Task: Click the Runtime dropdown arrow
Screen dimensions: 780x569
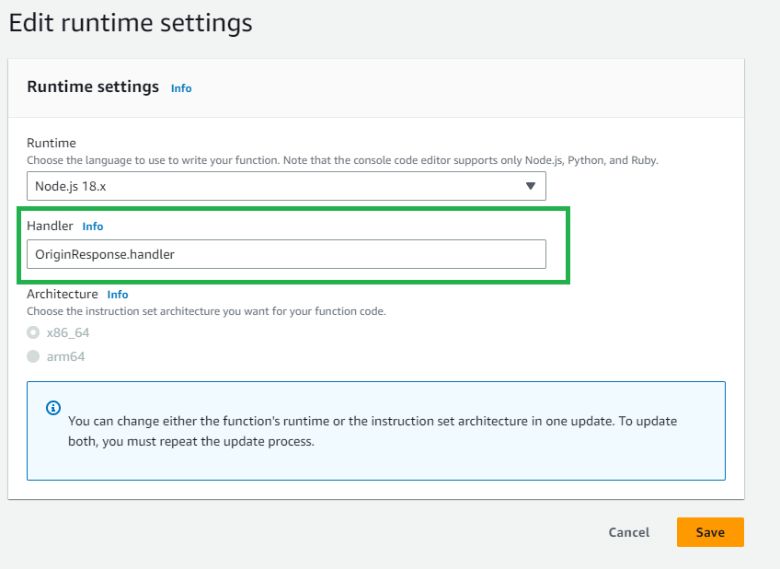Action: (530, 186)
